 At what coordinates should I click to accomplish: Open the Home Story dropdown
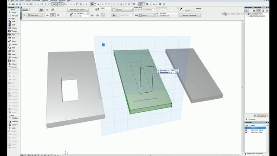click(145, 10)
